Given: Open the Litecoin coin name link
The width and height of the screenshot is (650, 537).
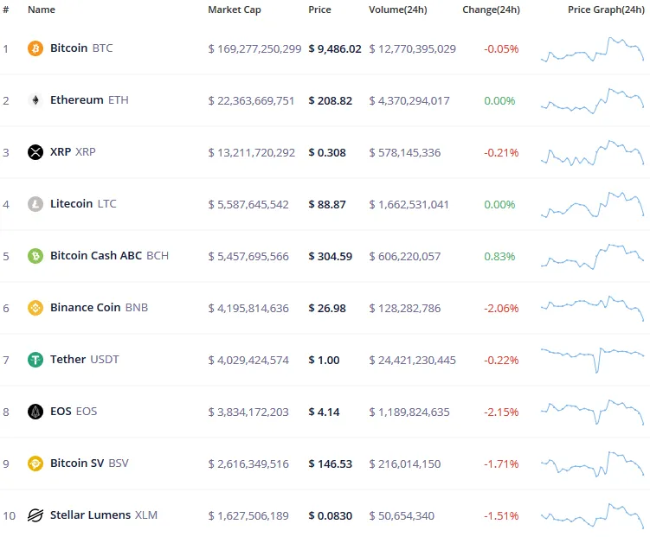Looking at the screenshot, I should (71, 204).
